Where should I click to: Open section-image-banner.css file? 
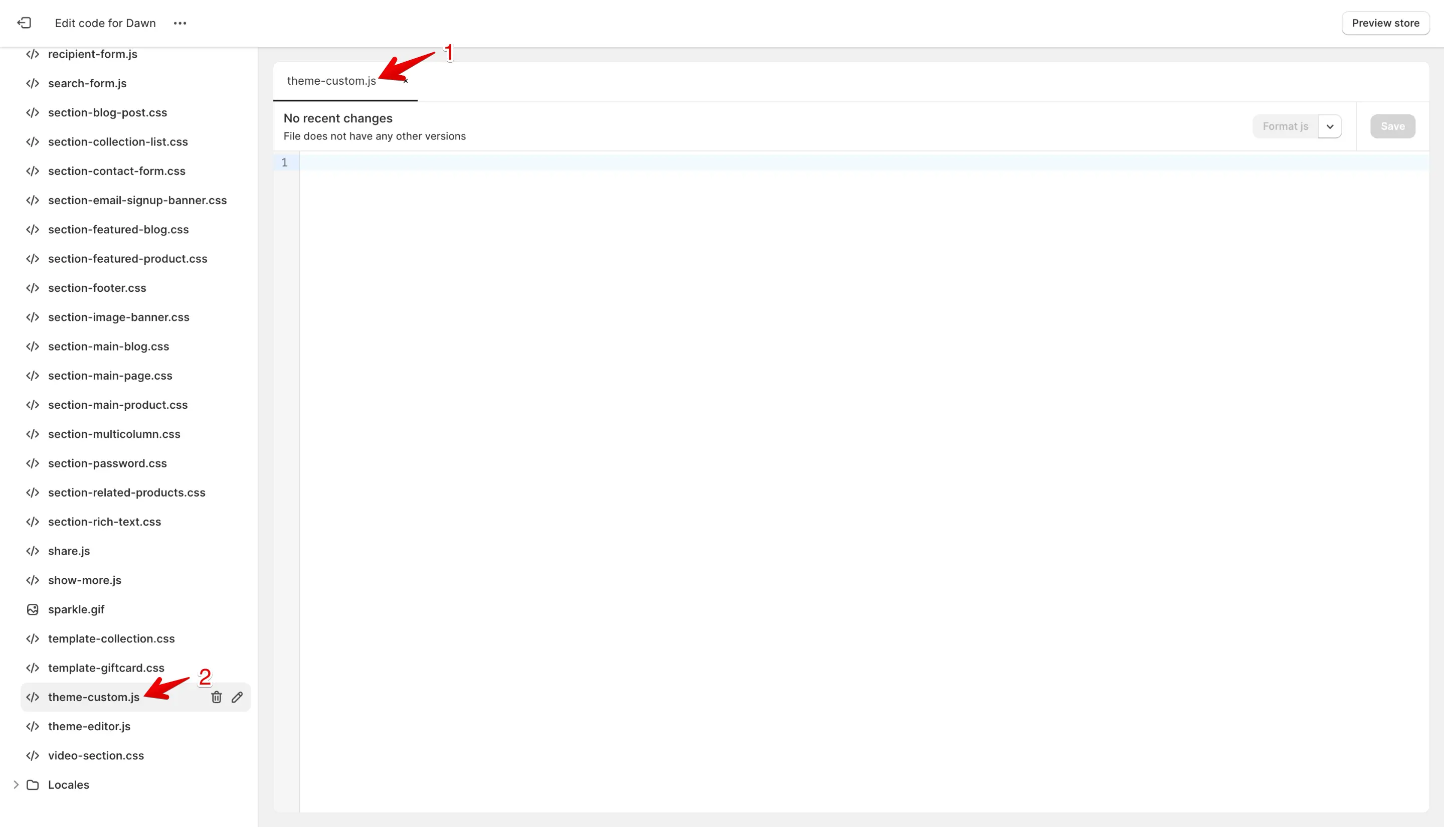(x=119, y=317)
